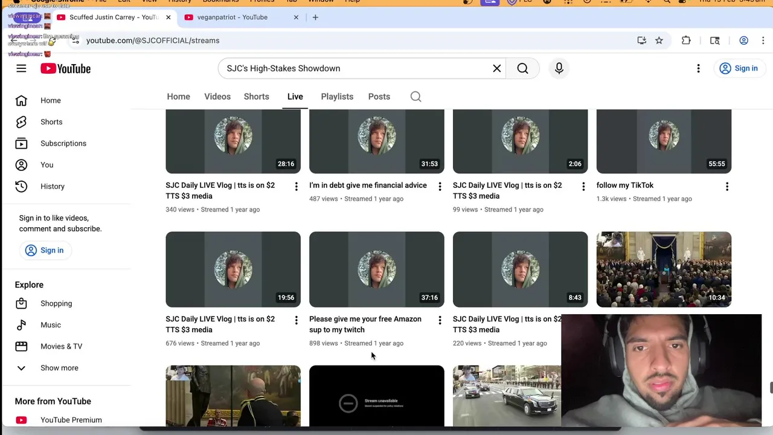
Task: Switch to channel Videos tab
Action: coord(217,97)
